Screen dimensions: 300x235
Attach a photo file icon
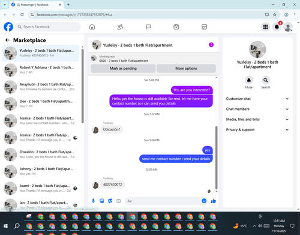(x=102, y=201)
